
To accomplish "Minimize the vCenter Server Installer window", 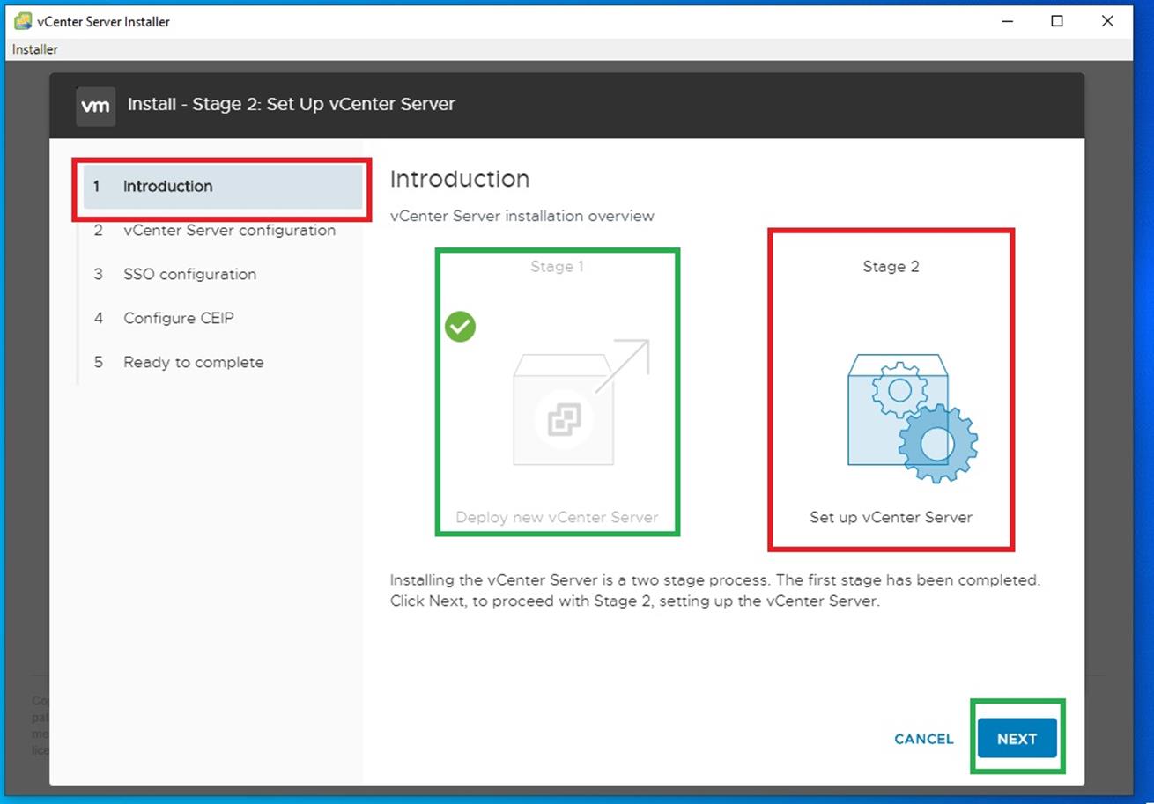I will [1007, 21].
